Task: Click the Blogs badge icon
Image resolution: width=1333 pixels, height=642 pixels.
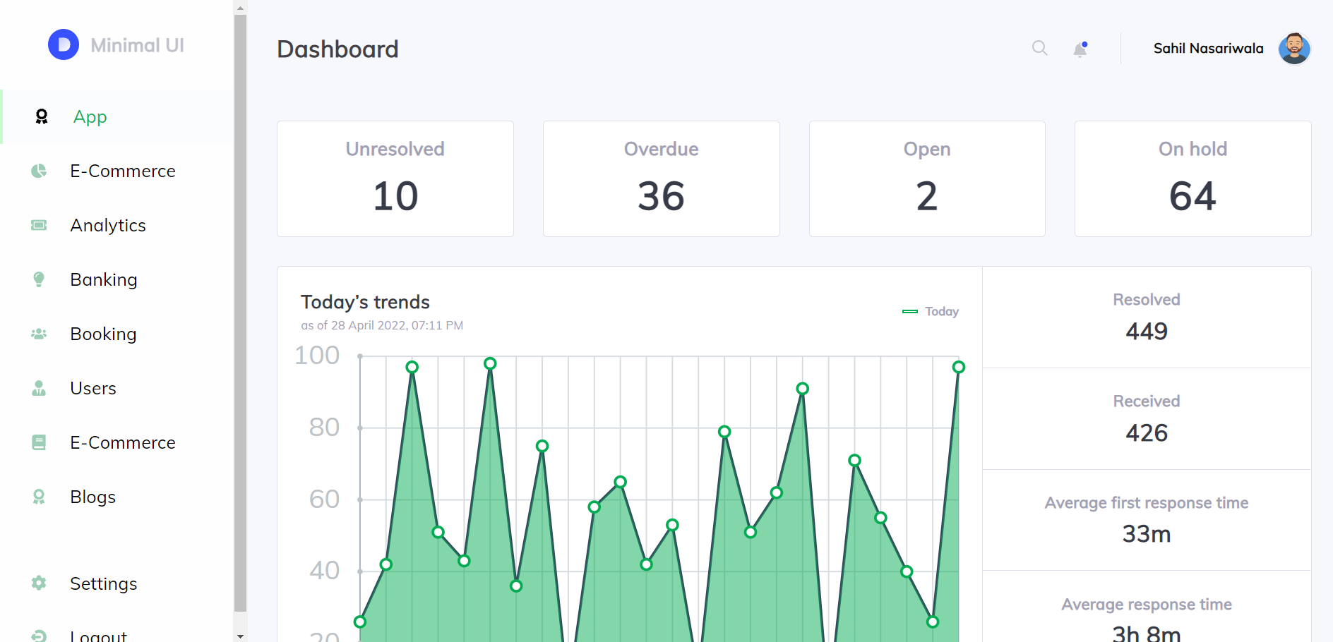Action: click(x=39, y=497)
